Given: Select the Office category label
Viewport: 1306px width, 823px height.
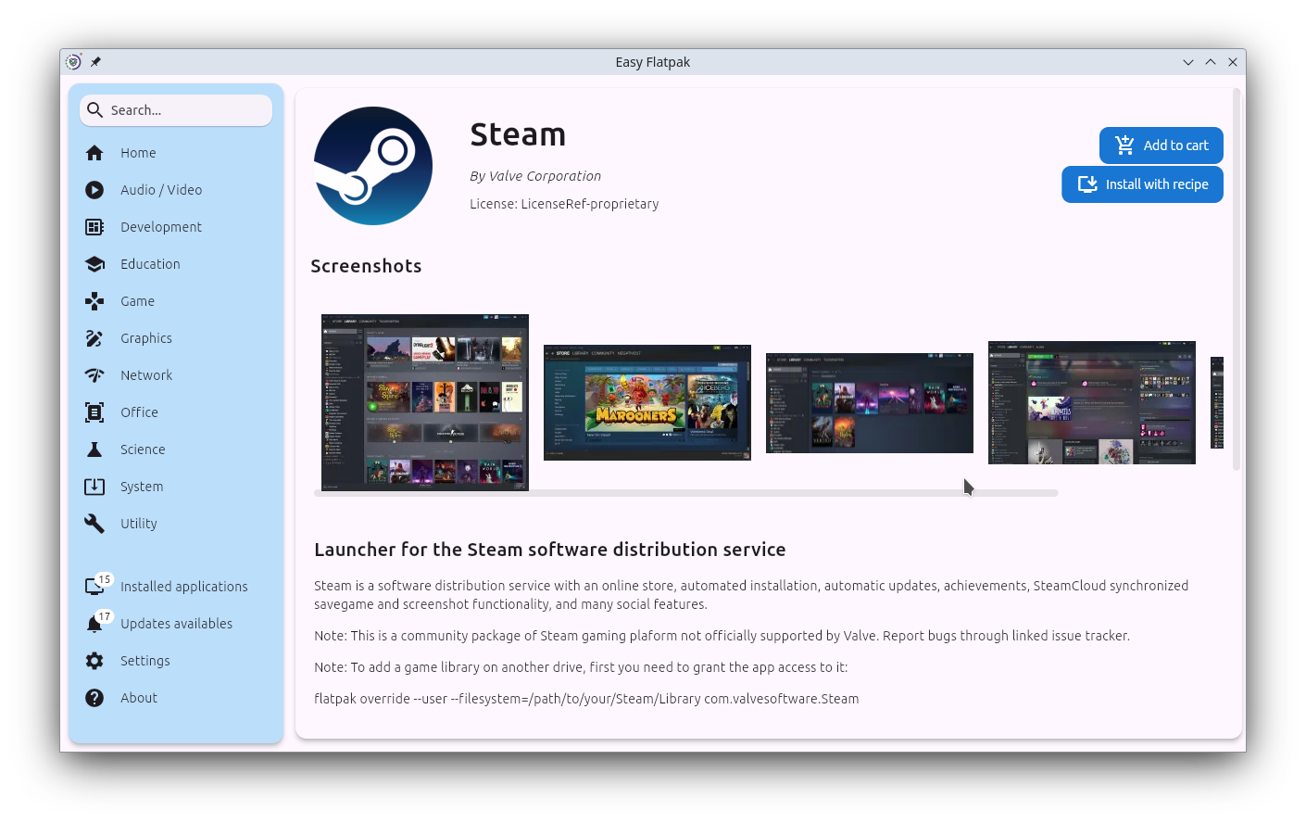Looking at the screenshot, I should coord(139,412).
